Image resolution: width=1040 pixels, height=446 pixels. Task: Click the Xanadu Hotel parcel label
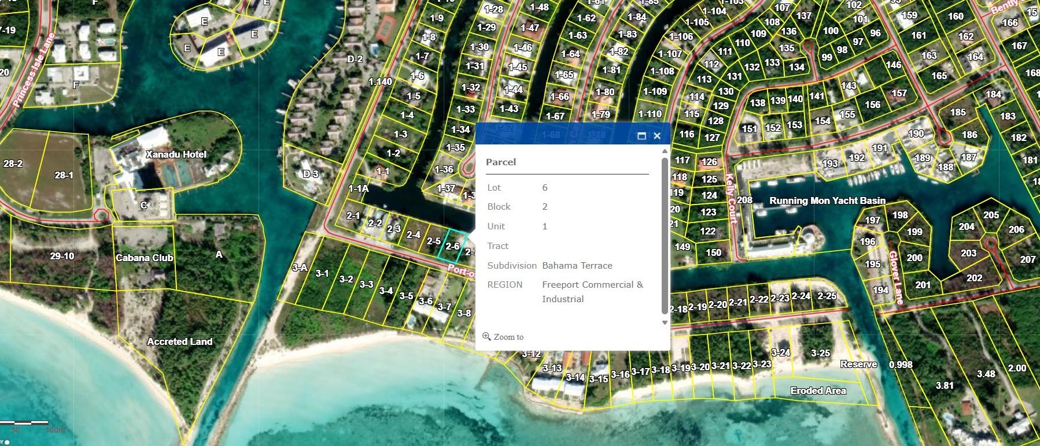(x=176, y=154)
